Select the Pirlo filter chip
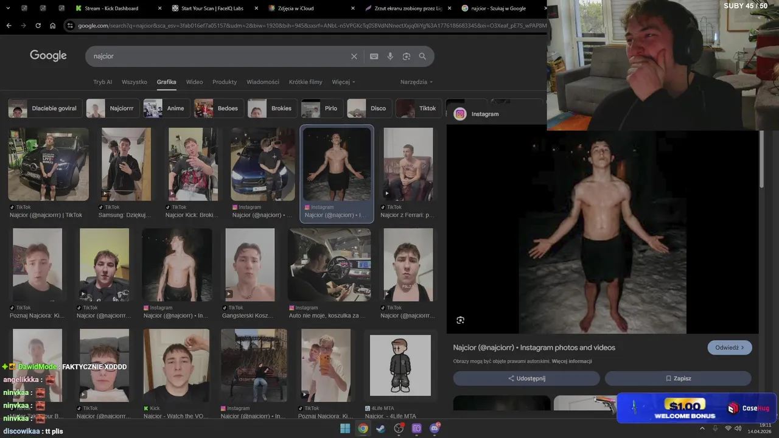This screenshot has height=438, width=779. 322,108
